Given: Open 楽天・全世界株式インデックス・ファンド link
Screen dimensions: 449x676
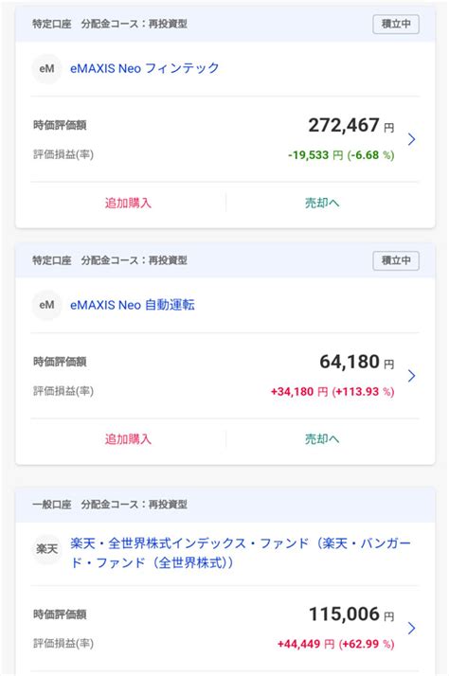Looking at the screenshot, I should tap(241, 553).
